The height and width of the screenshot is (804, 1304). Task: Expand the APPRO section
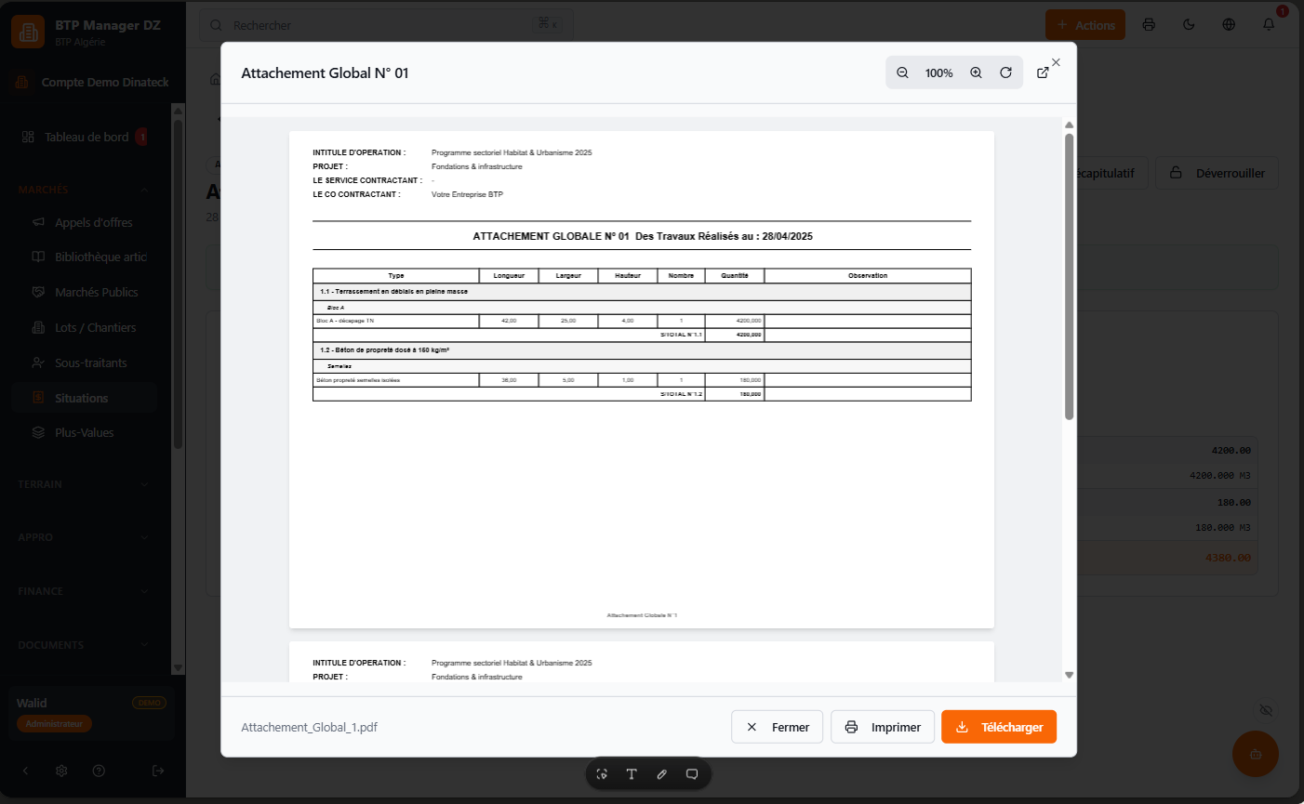[x=84, y=537]
